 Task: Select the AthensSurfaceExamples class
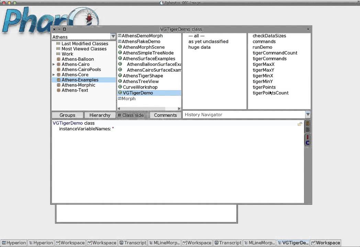(149, 59)
